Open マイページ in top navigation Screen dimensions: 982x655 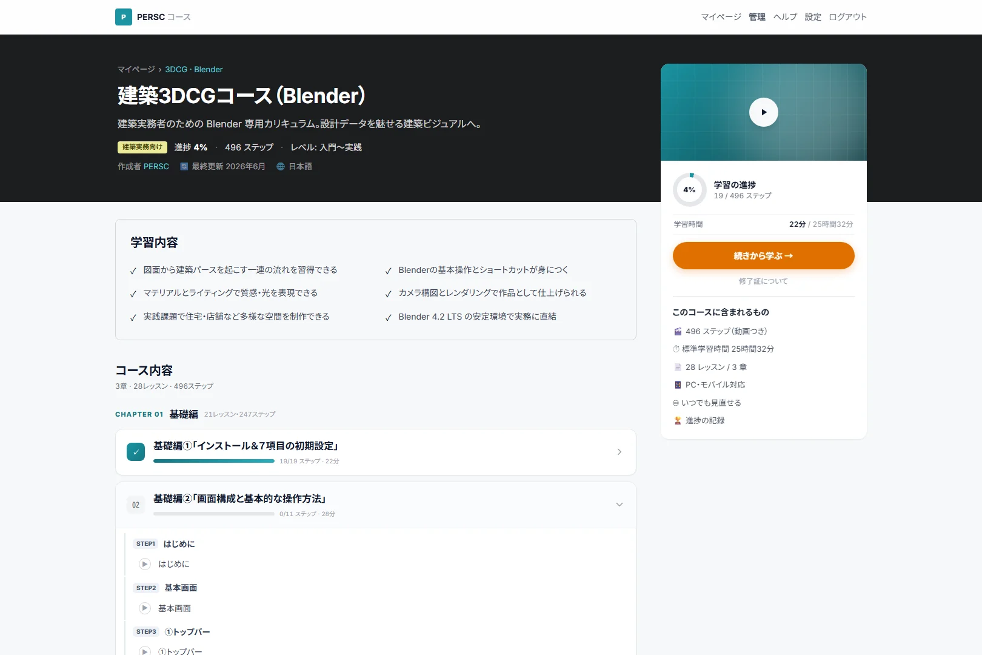[721, 17]
